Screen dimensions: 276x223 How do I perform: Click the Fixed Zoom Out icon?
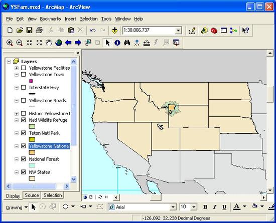click(39, 43)
